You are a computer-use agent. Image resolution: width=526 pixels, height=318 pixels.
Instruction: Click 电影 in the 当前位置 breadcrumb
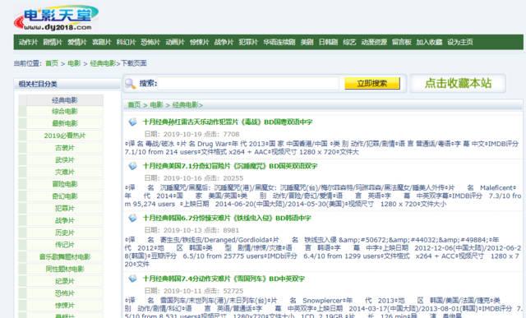click(74, 63)
